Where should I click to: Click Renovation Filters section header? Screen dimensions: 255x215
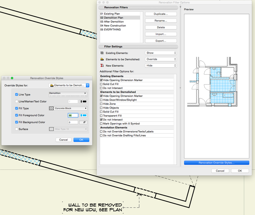138,7
